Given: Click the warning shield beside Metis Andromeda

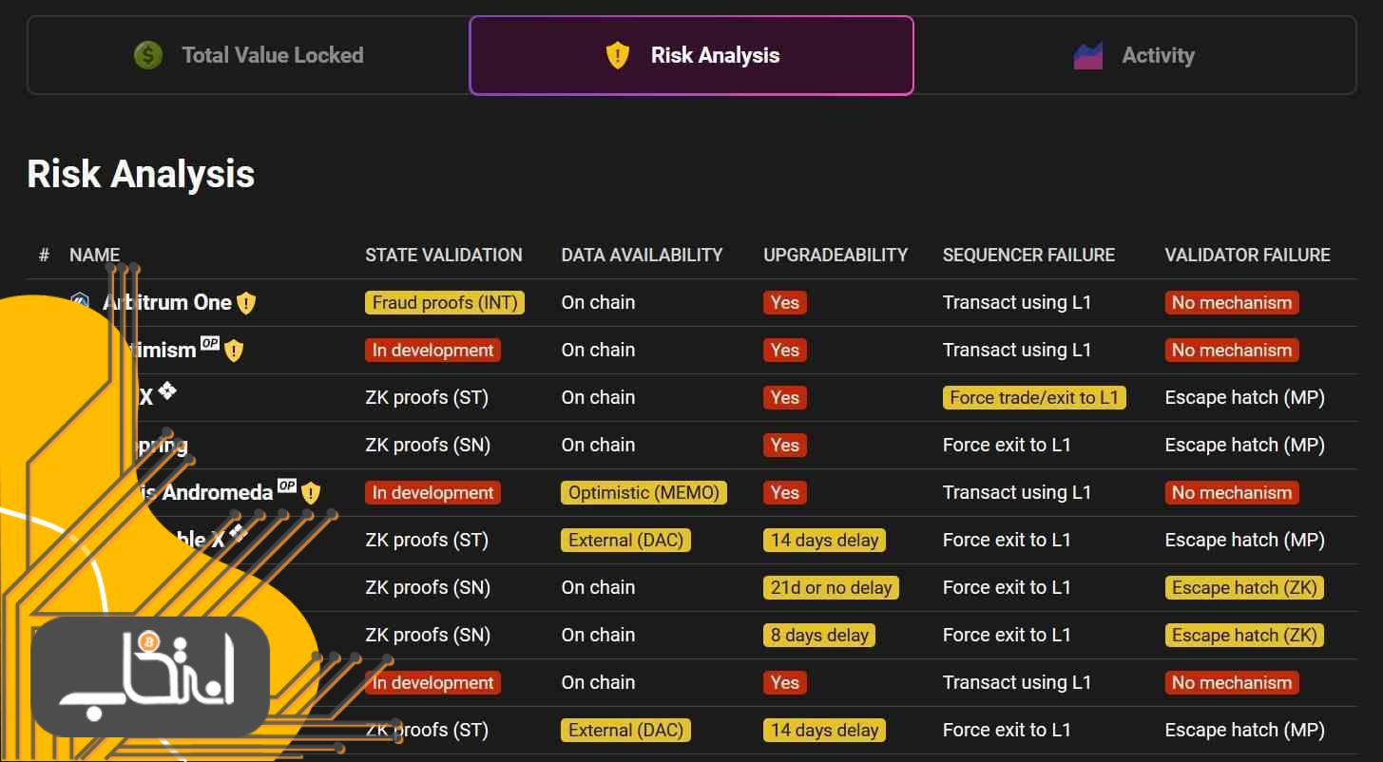Looking at the screenshot, I should tap(311, 493).
